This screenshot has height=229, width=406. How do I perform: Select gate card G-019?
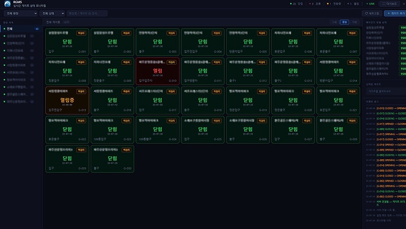click(248, 101)
